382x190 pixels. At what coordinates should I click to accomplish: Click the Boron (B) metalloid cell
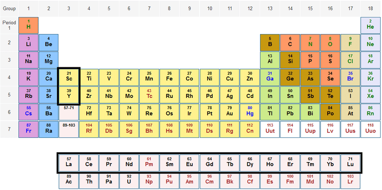point(270,42)
